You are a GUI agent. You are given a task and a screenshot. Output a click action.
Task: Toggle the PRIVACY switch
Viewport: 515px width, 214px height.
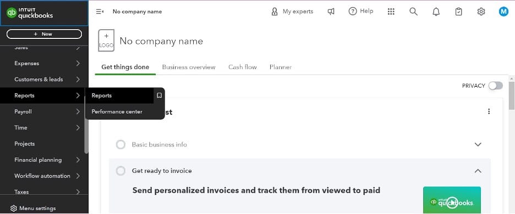495,86
